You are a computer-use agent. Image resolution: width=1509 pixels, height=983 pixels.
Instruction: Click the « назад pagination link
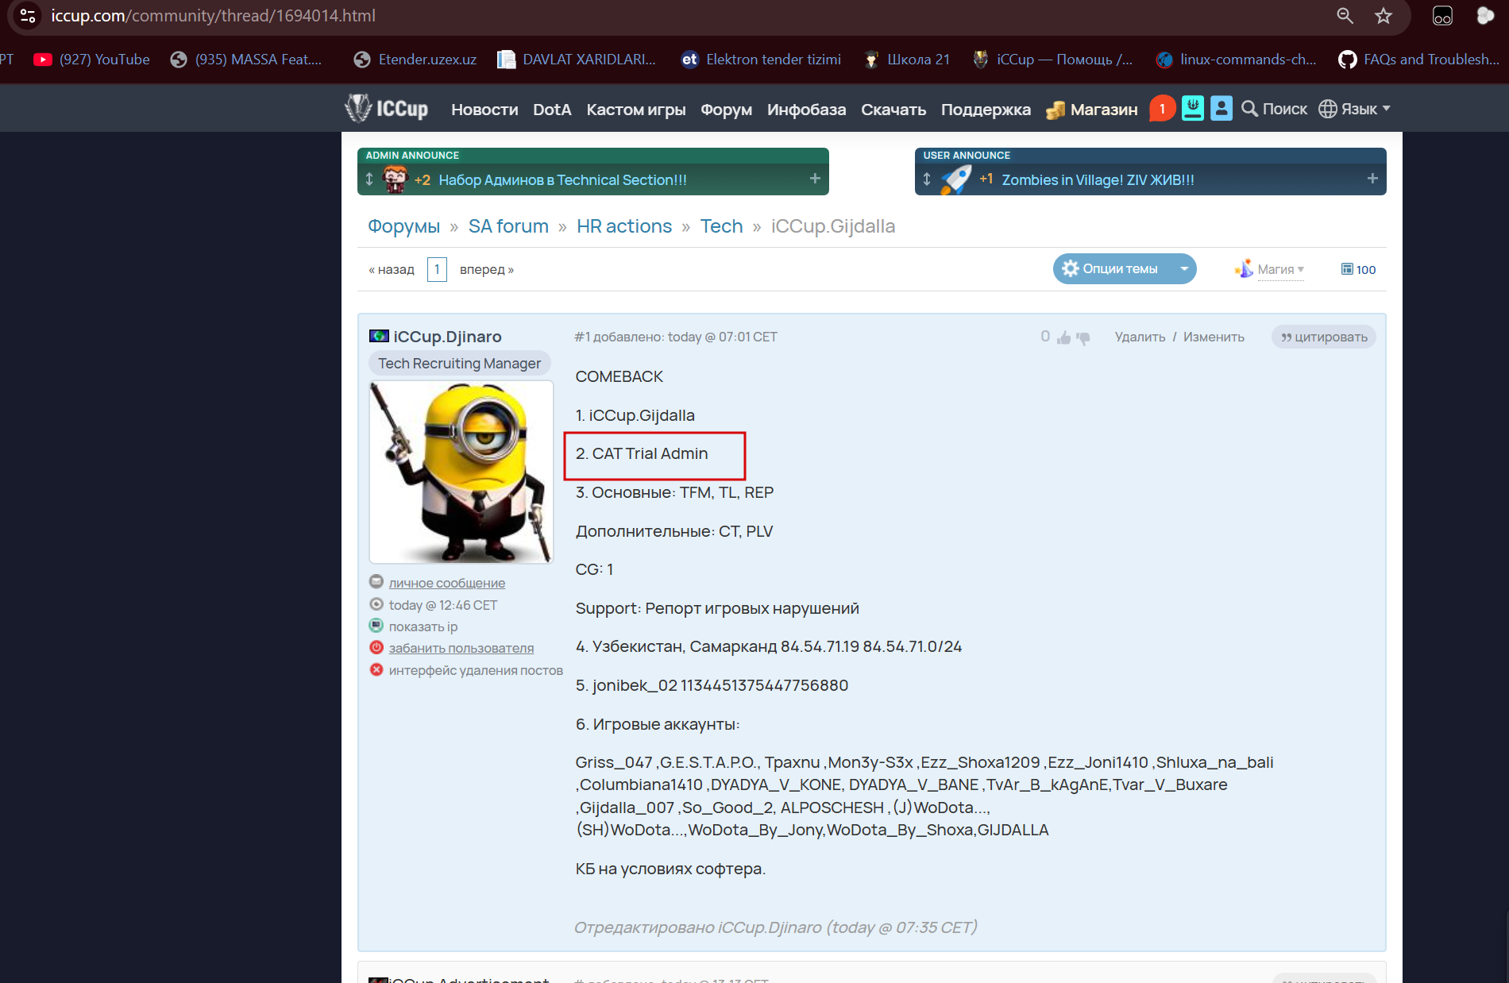coord(392,270)
